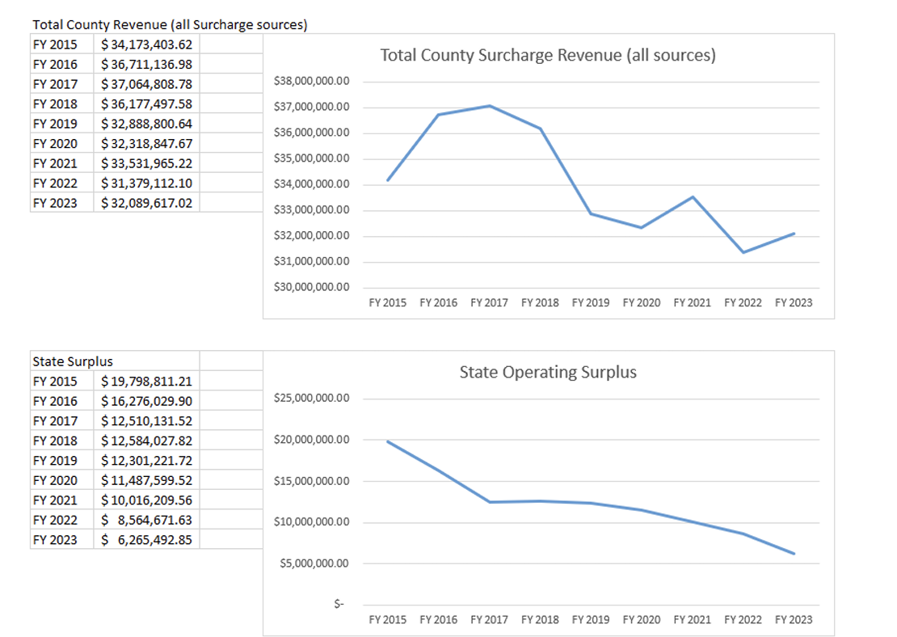The width and height of the screenshot is (897, 637).
Task: Select the $25,000,000.00 axis label in surplus chart
Action: click(x=314, y=399)
